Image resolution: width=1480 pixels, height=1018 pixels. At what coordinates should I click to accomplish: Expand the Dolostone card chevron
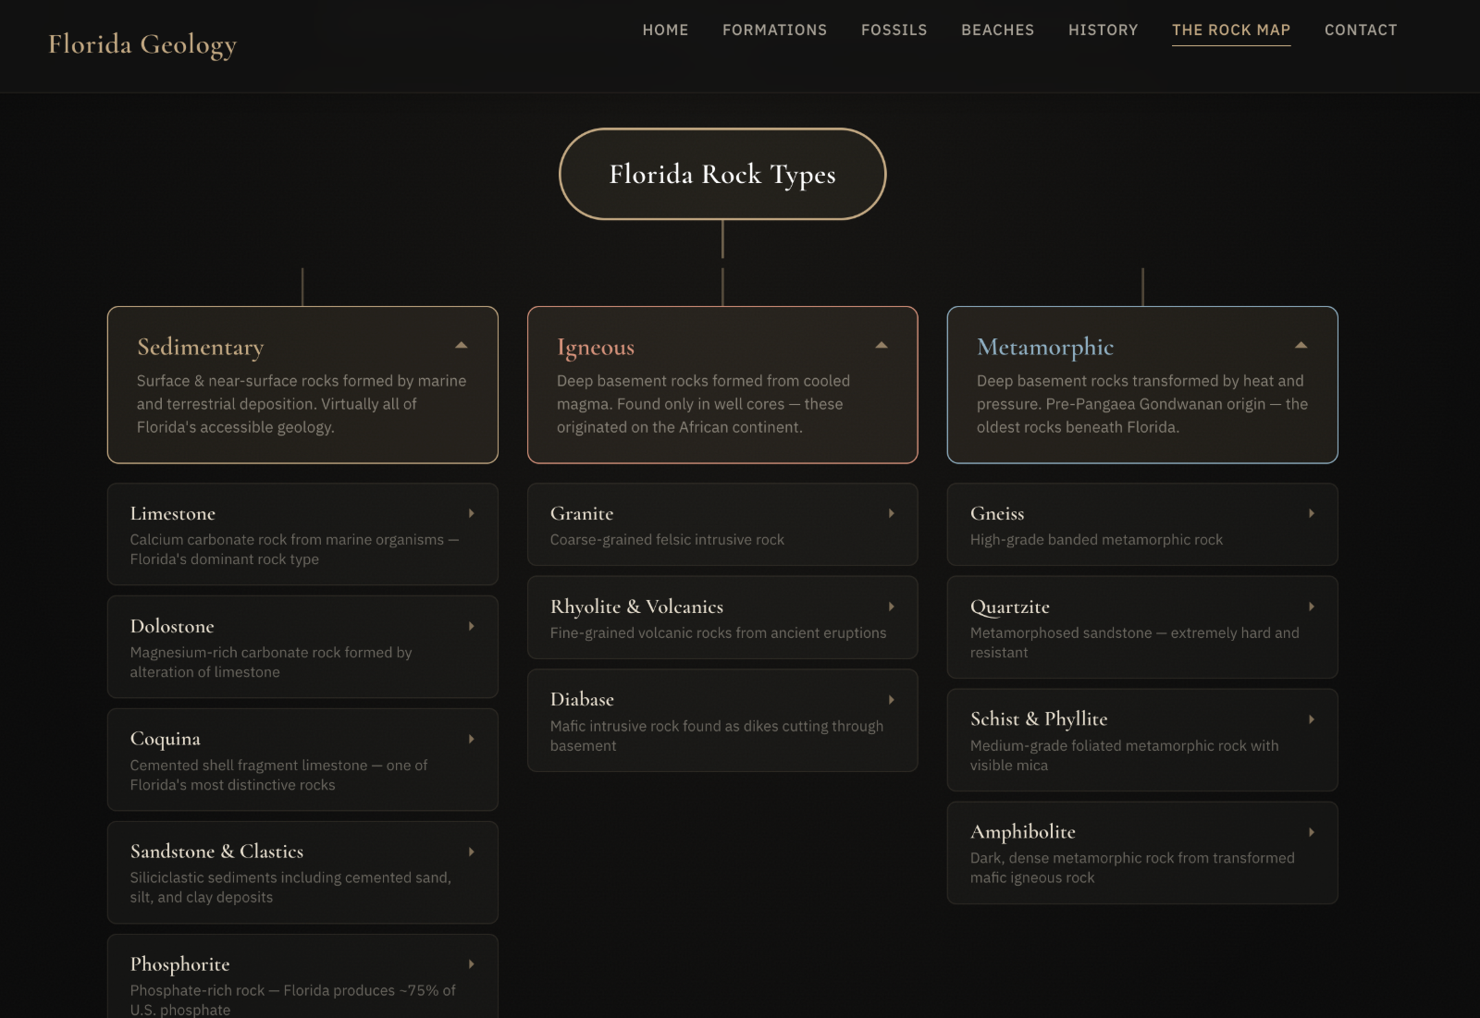click(x=472, y=626)
